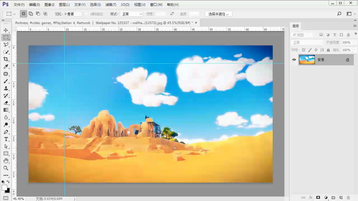Swap foreground and background colors
This screenshot has height=201, width=358.
click(8, 182)
